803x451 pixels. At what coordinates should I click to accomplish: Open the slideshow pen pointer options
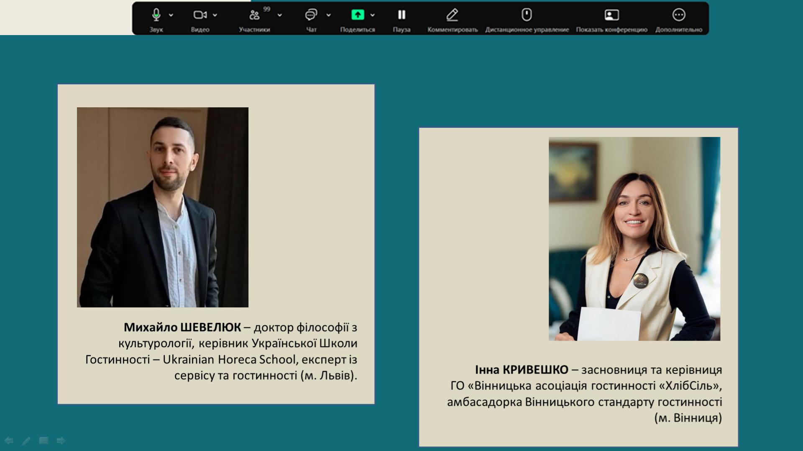(26, 441)
